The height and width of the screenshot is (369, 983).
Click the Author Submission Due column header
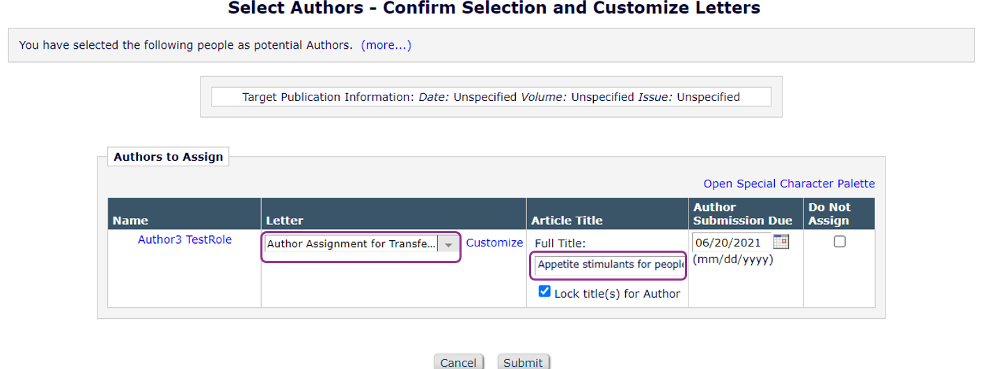click(743, 214)
